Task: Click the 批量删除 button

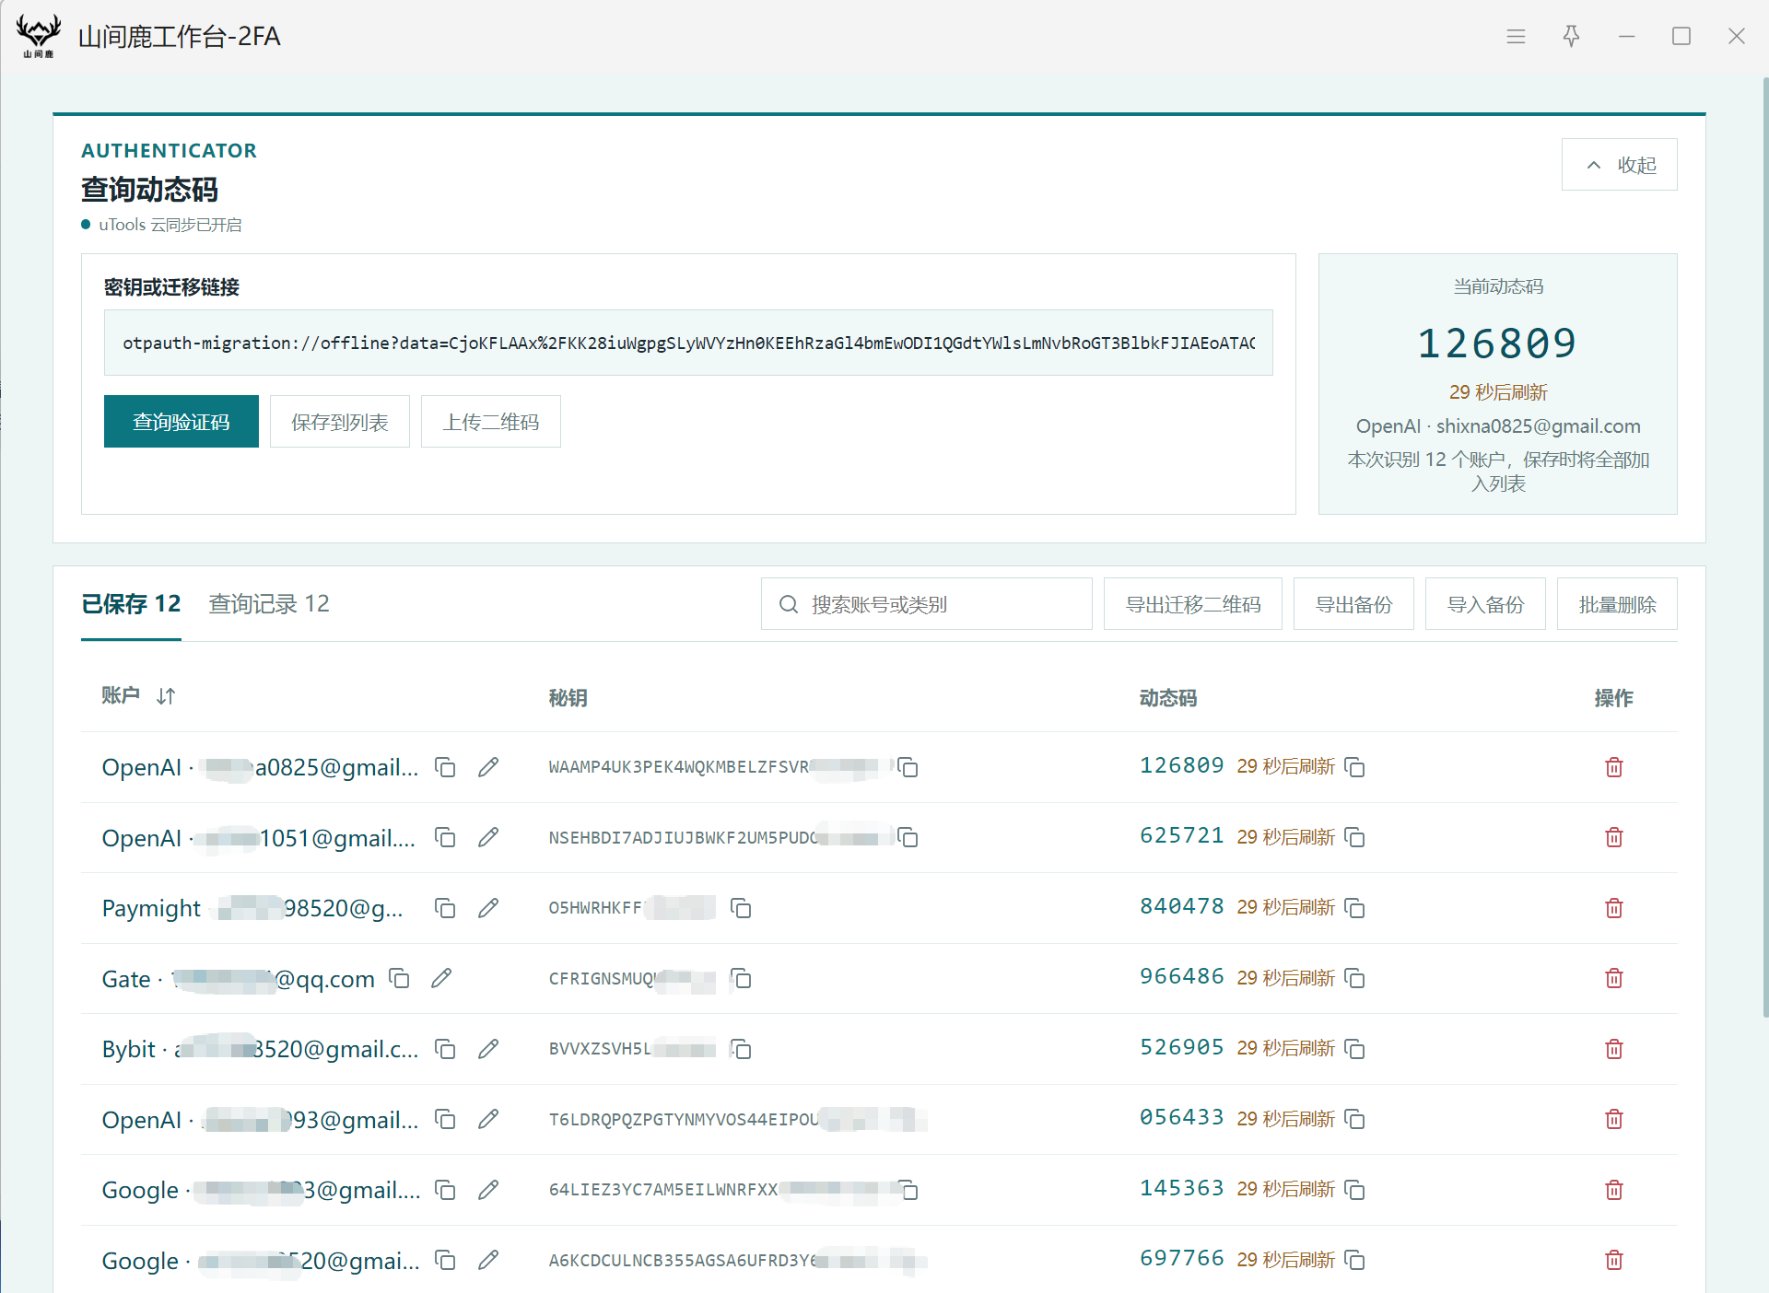Action: tap(1617, 604)
